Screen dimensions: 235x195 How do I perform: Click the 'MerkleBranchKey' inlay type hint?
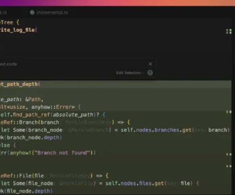point(88,122)
